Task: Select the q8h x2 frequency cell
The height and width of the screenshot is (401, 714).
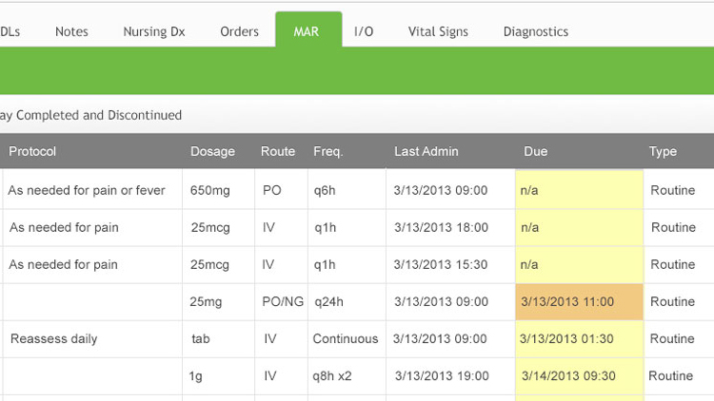Action: tap(332, 376)
